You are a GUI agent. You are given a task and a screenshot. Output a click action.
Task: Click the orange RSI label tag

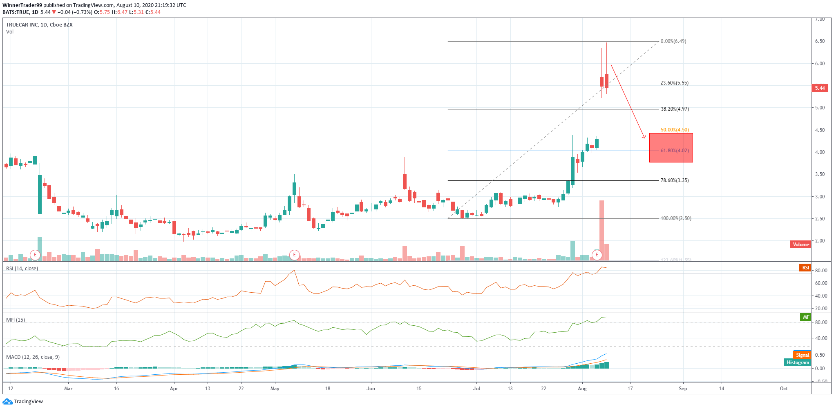tap(805, 268)
